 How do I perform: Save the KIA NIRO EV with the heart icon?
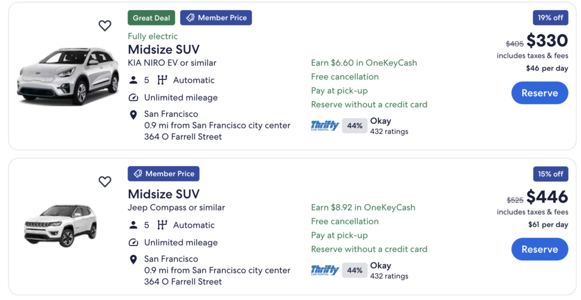[x=105, y=26]
